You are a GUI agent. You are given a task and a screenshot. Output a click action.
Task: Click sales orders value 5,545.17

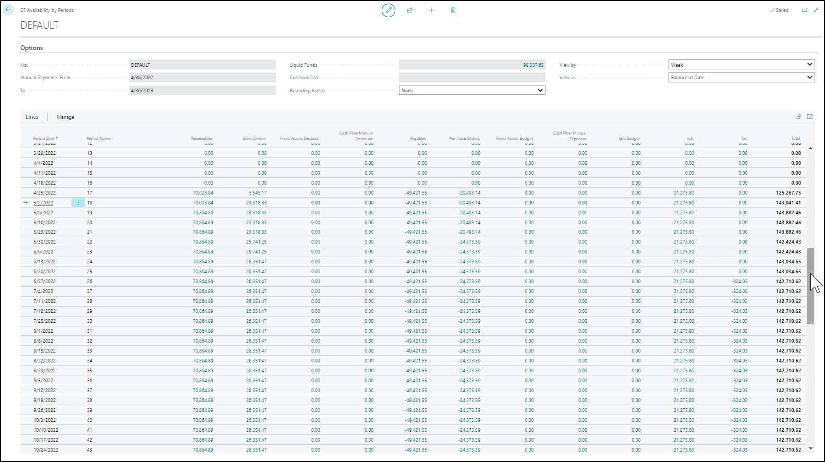tap(258, 193)
